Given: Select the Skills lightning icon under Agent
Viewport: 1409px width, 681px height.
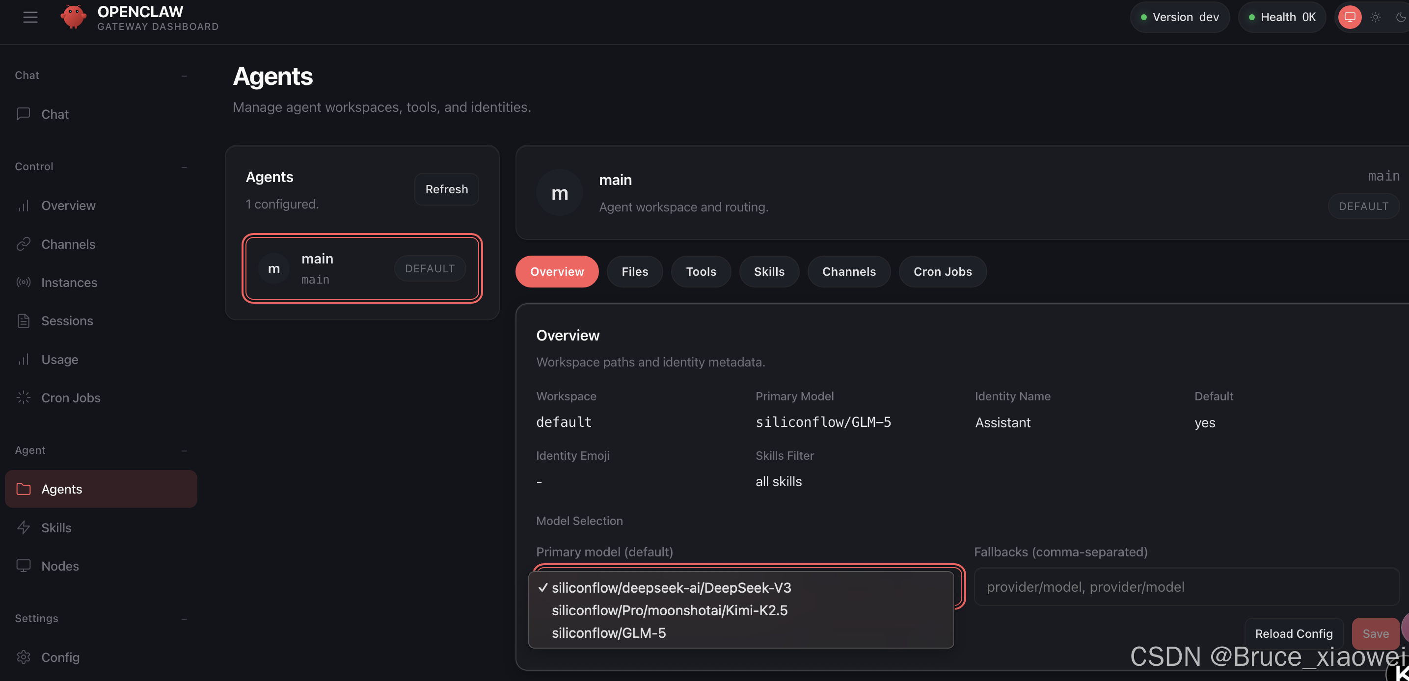Looking at the screenshot, I should [24, 527].
